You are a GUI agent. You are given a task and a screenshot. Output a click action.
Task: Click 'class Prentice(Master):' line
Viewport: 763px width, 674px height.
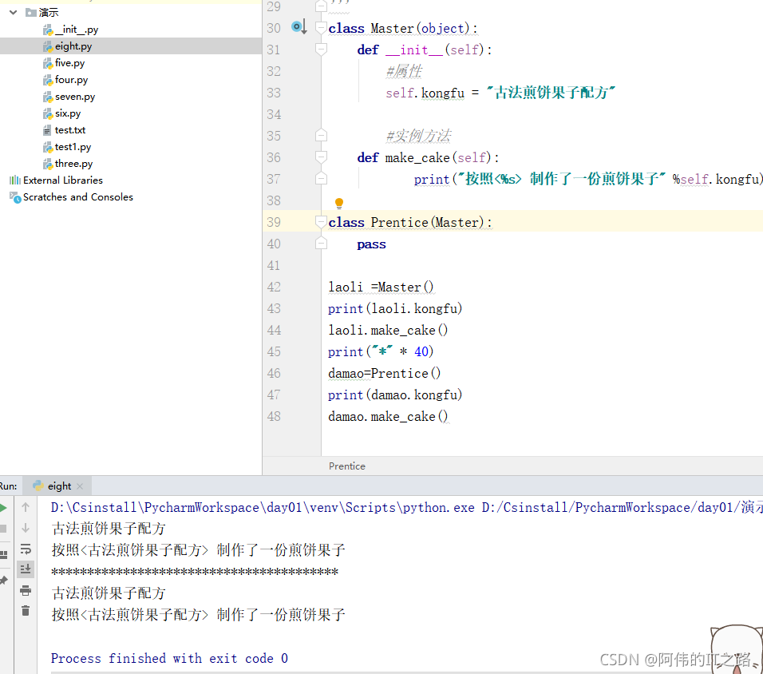pyautogui.click(x=410, y=222)
